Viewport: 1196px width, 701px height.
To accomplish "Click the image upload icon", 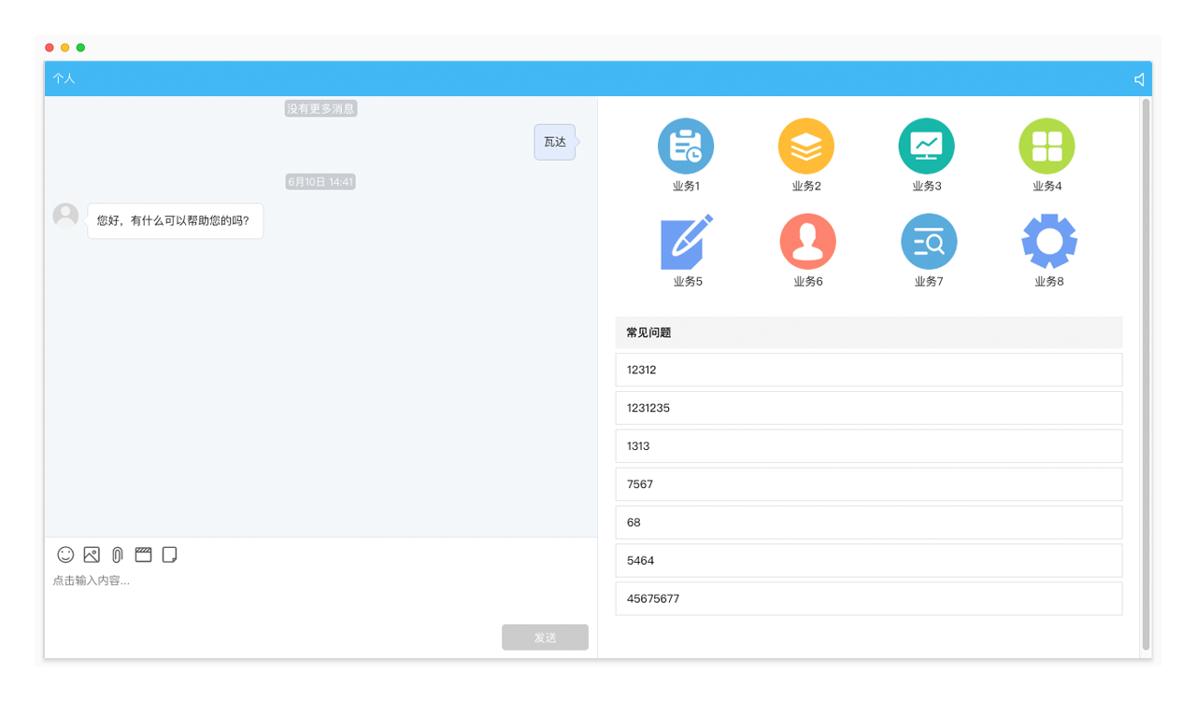I will tap(92, 554).
